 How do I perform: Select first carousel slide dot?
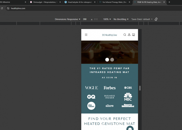(107, 60)
